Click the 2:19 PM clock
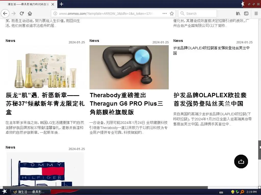The height and width of the screenshot is (195, 261). click(x=252, y=192)
